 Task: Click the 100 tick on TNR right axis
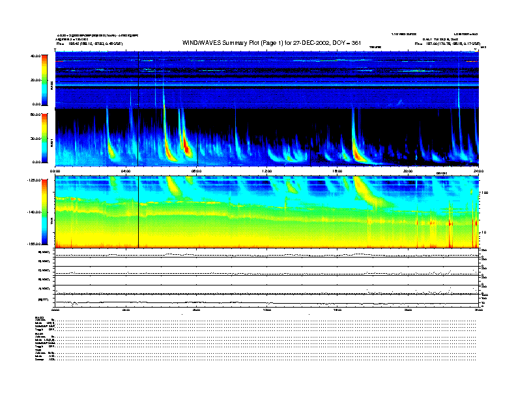point(485,192)
